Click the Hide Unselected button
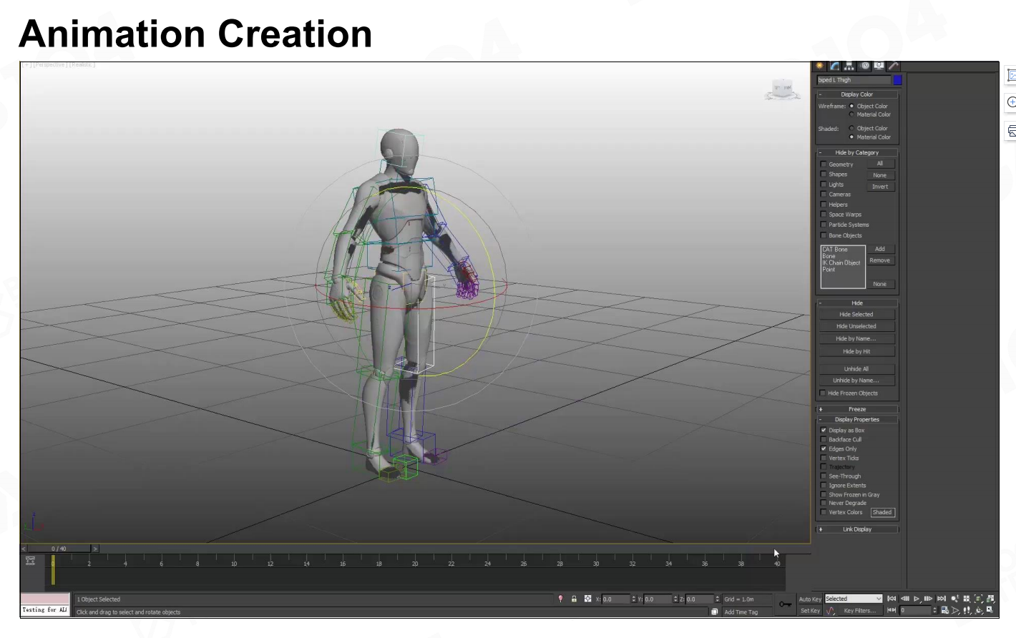1016x638 pixels. coord(856,326)
